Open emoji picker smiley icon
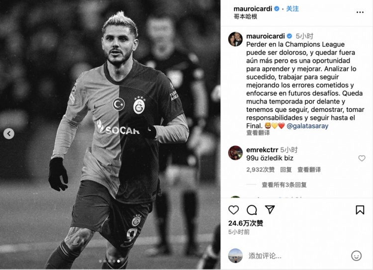373x270 pixels. coord(357,256)
